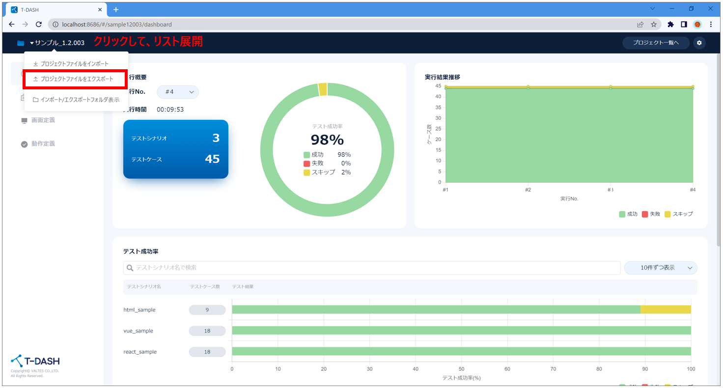This screenshot has height=388, width=723.
Task: Select プロジェクトファイルをインポート menu item
Action: coord(74,64)
